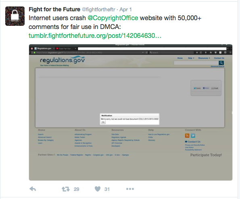The height and width of the screenshot is (199, 240).
Task: Click the orange RSS feed icon
Action: 187,136
